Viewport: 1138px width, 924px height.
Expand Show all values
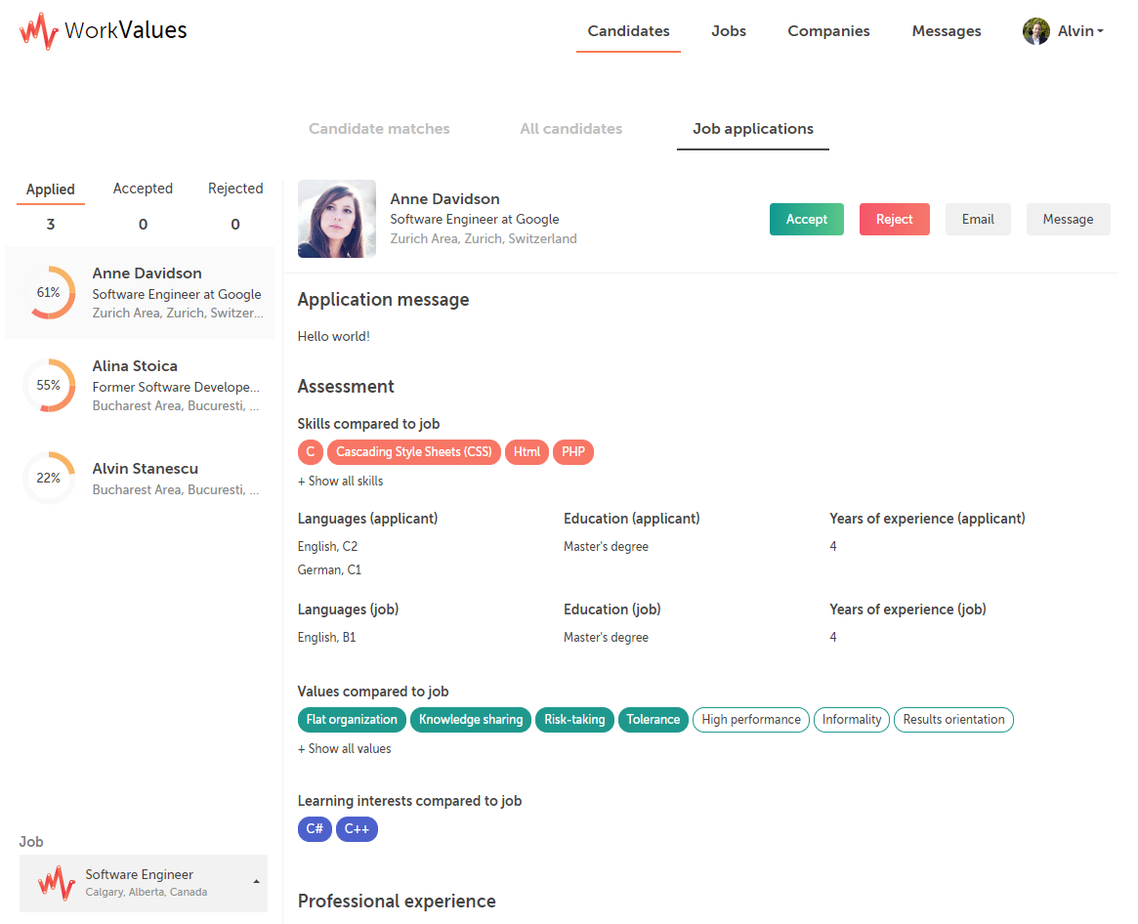click(x=344, y=748)
